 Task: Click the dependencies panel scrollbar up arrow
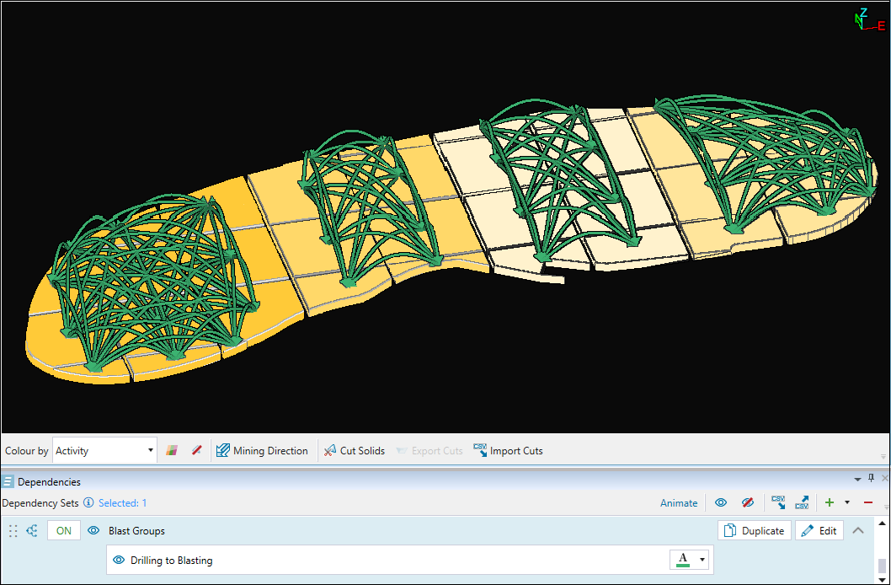coord(882,523)
